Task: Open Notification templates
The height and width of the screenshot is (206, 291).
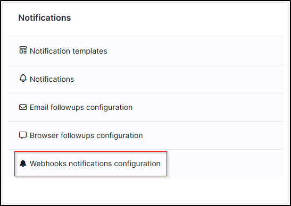Action: (x=69, y=51)
